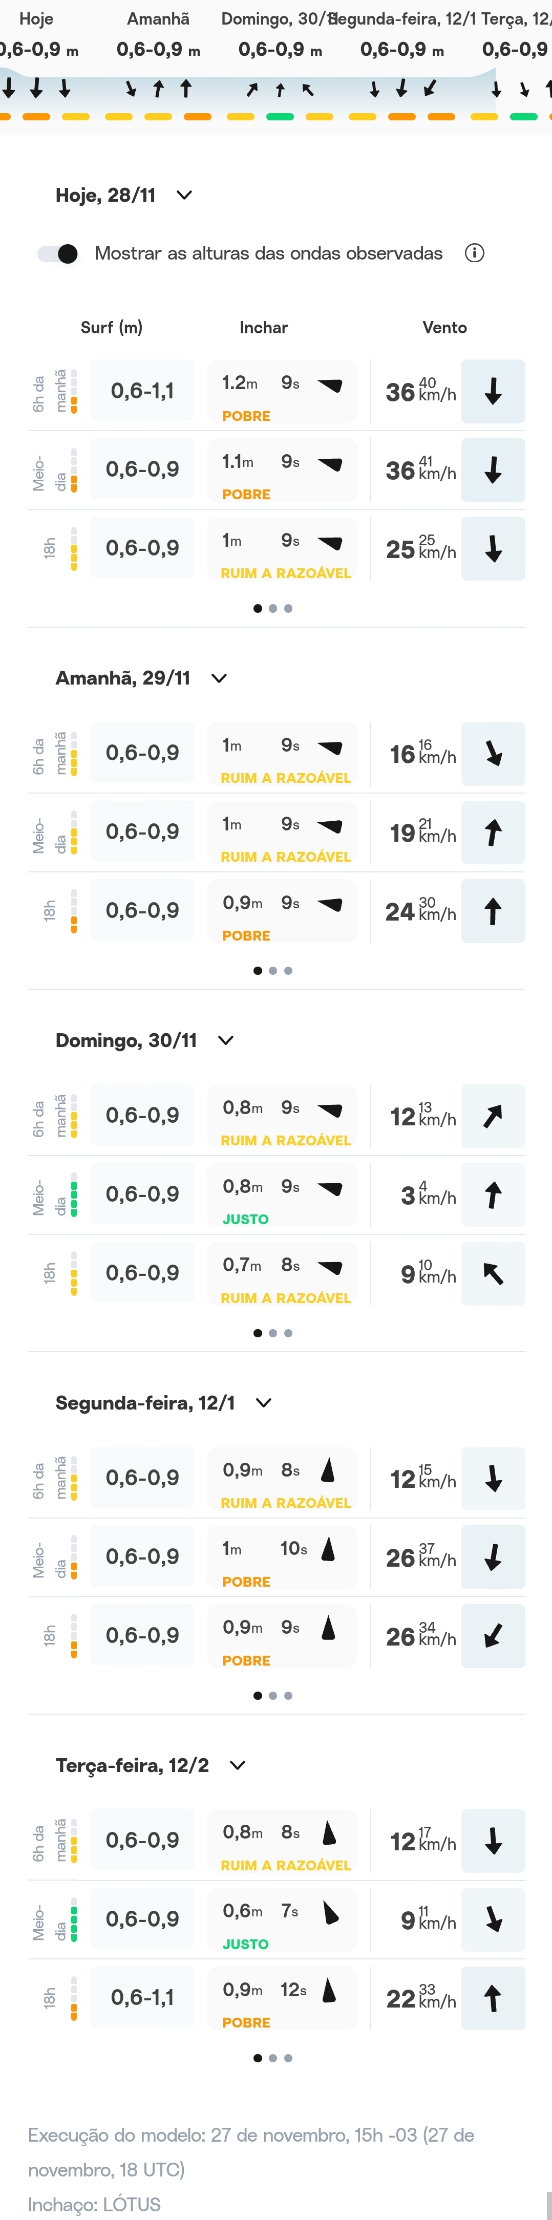Toggle 'Mostrar as alturas das ondas observadas' switch
Image resolution: width=552 pixels, height=2220 pixels.
pyautogui.click(x=59, y=253)
